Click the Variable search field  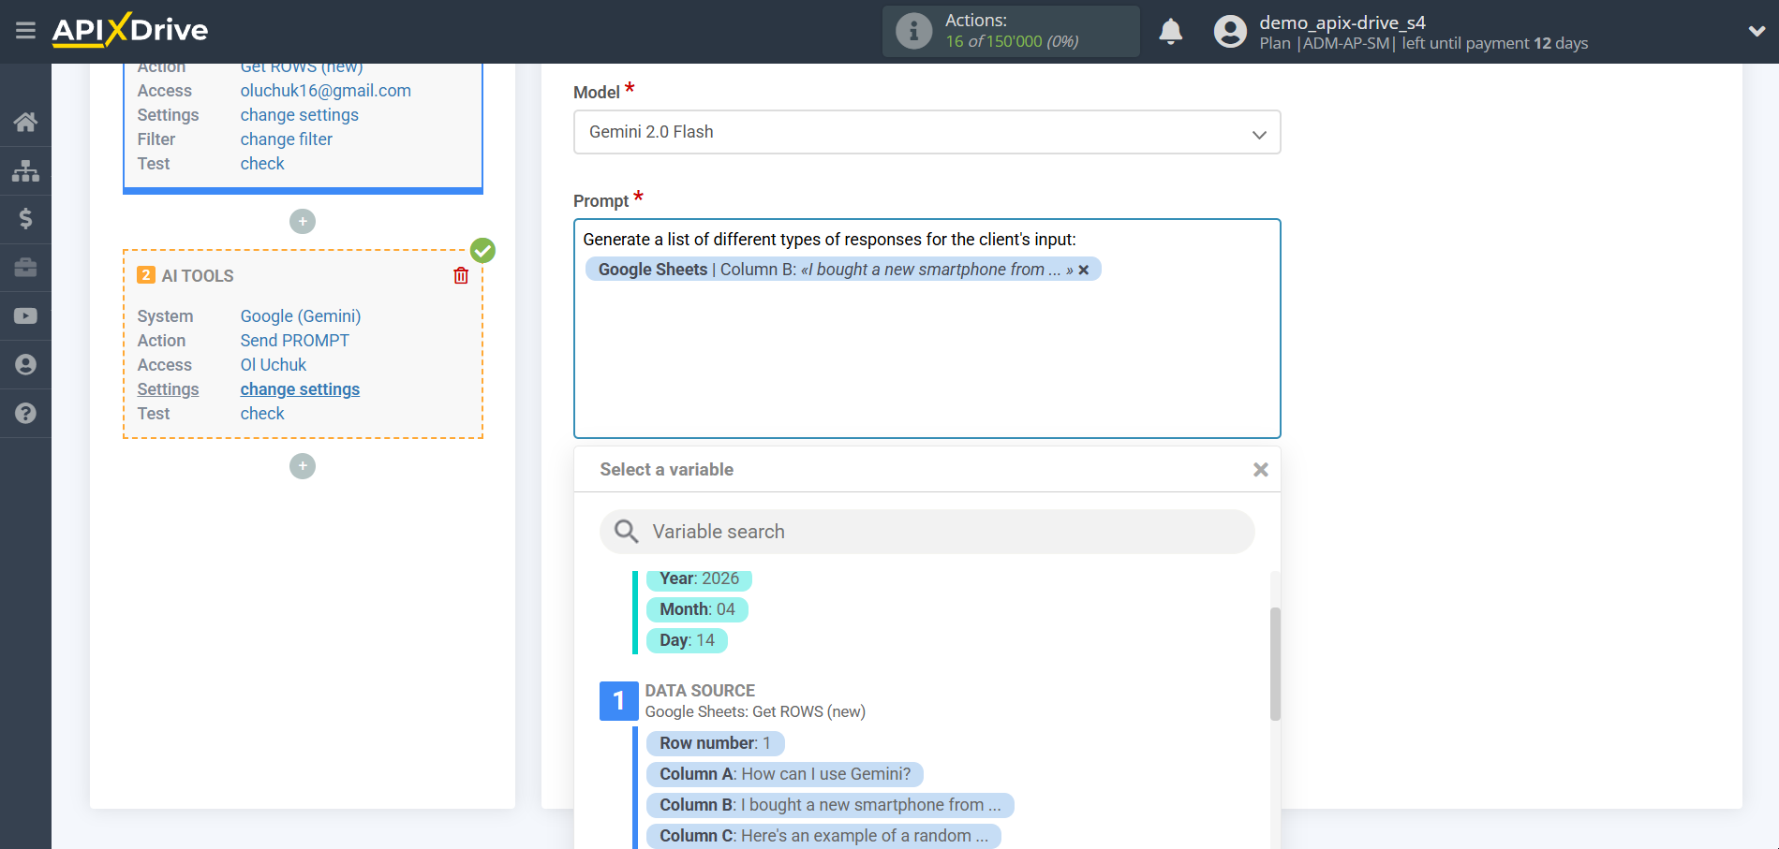pyautogui.click(x=927, y=531)
